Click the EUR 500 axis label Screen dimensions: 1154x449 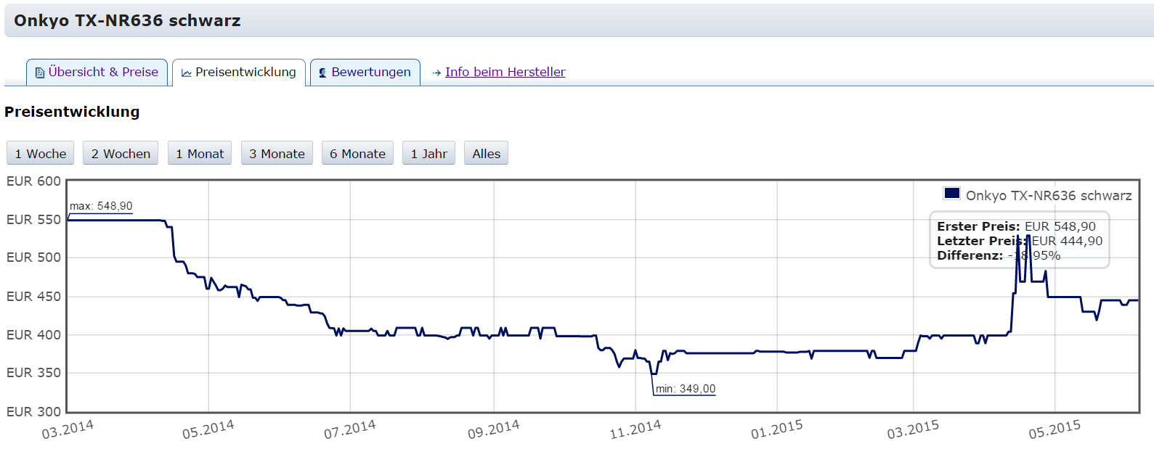(x=33, y=258)
